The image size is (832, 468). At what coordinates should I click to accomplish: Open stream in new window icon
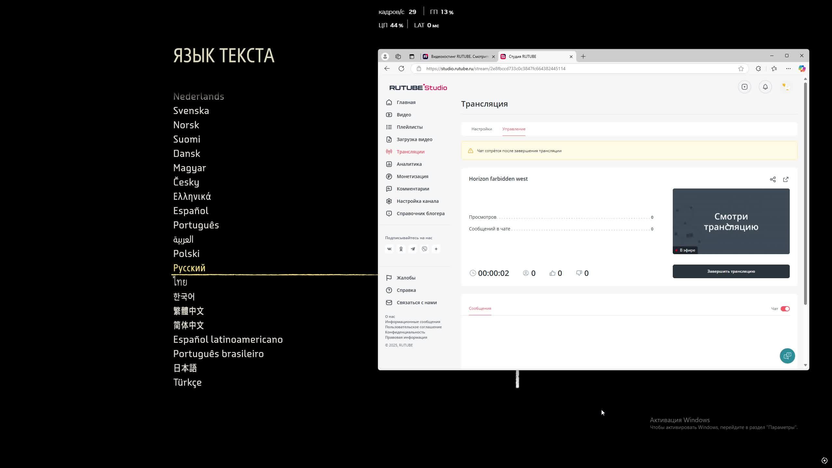tap(786, 179)
